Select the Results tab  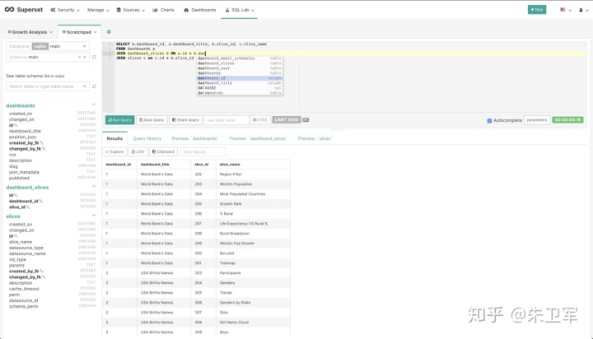(114, 138)
